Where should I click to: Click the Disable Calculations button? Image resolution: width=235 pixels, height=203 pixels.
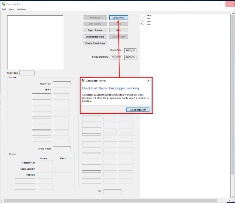[x=95, y=43]
